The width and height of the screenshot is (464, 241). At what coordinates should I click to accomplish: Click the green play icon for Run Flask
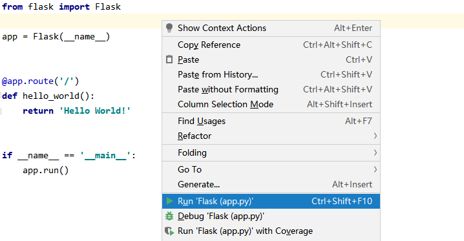(169, 201)
